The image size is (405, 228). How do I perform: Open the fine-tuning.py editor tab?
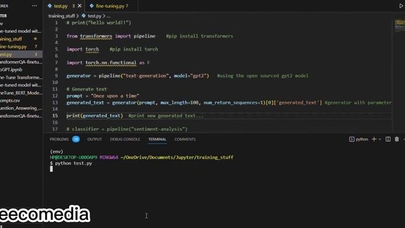(111, 6)
